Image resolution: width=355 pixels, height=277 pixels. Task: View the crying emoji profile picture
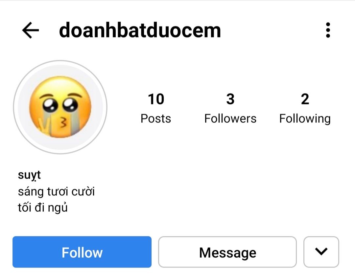coord(60,107)
